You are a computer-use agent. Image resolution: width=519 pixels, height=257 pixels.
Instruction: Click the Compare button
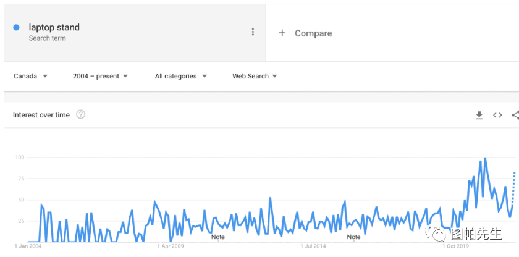point(305,33)
